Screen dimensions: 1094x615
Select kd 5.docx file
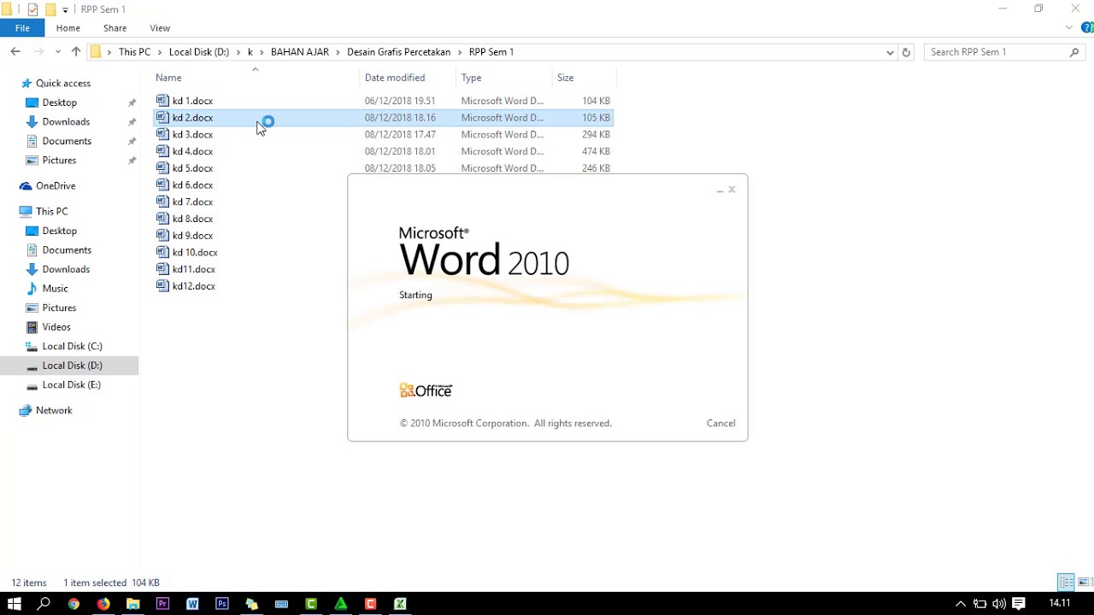(185, 168)
